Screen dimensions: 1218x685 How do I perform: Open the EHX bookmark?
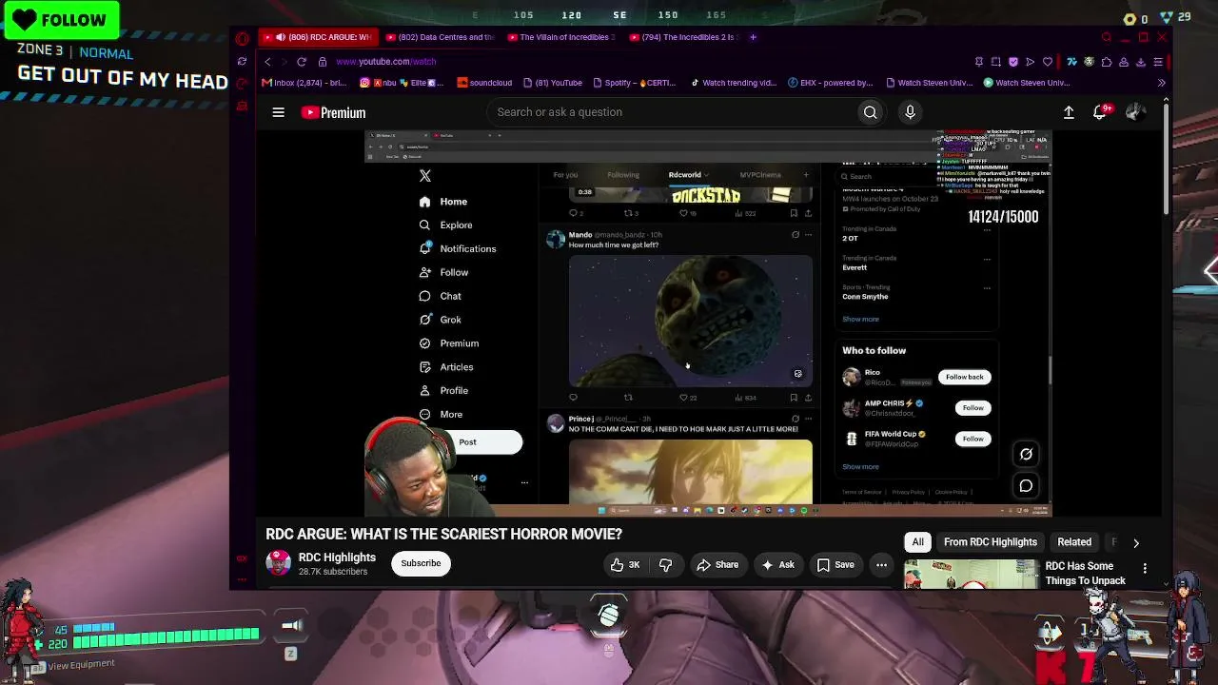coord(830,83)
